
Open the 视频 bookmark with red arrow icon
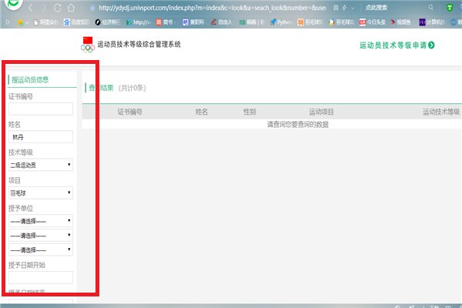coord(401,22)
